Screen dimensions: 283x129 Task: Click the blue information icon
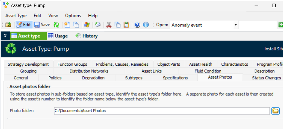click(146, 25)
